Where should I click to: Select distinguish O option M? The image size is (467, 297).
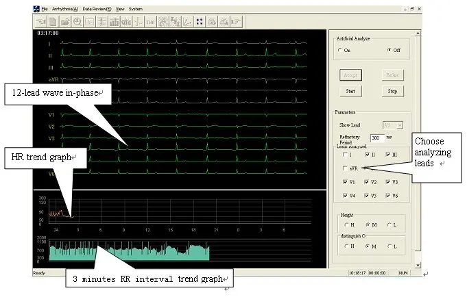click(x=368, y=246)
